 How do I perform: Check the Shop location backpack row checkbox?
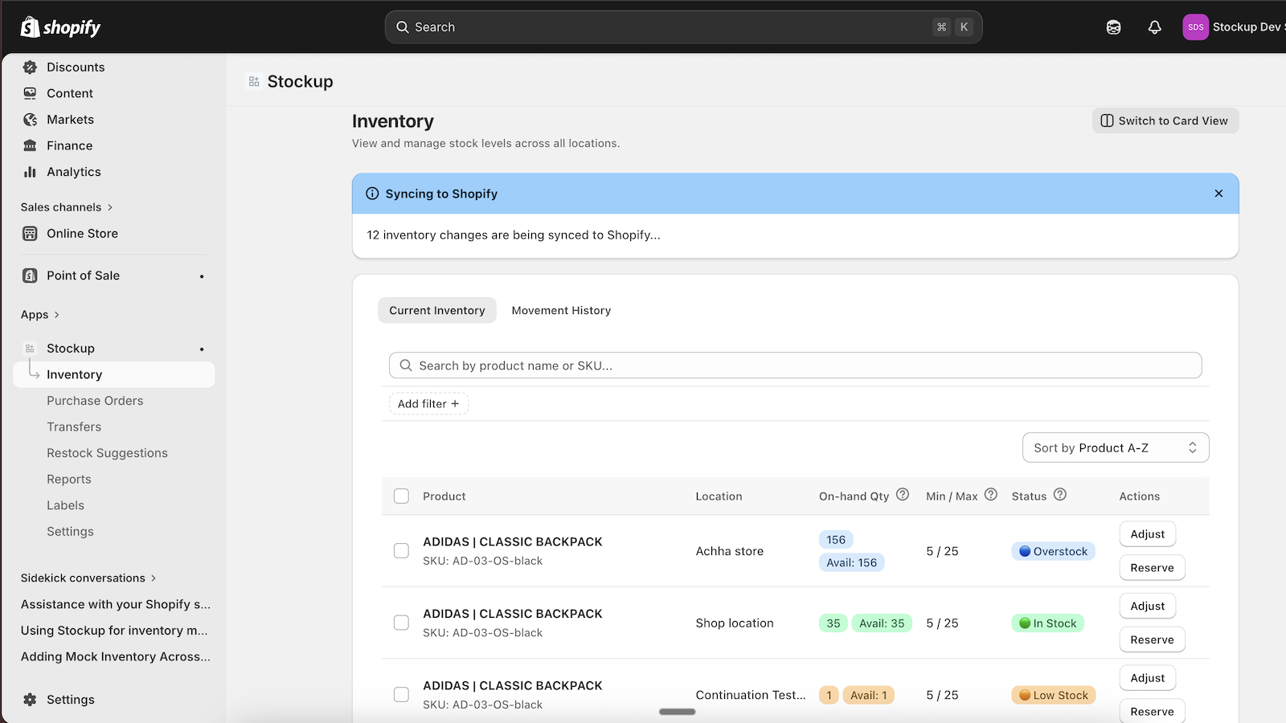click(x=401, y=623)
